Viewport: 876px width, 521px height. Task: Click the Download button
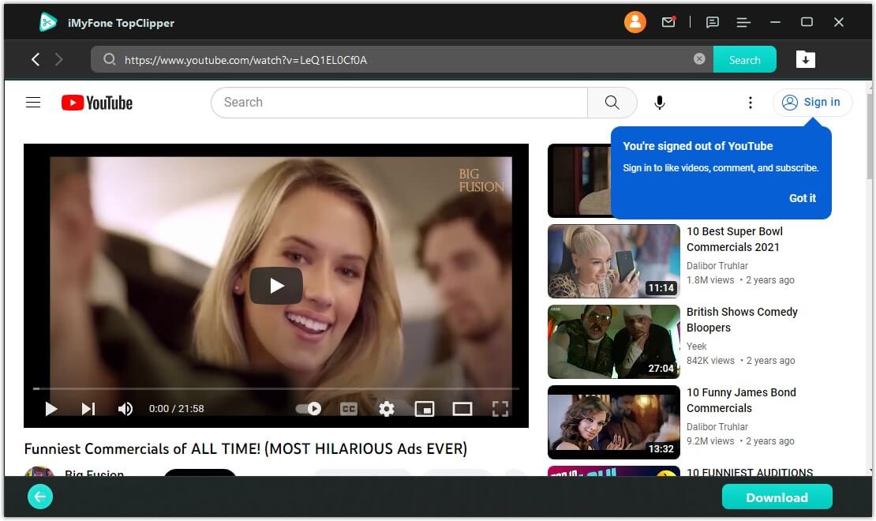pyautogui.click(x=777, y=497)
